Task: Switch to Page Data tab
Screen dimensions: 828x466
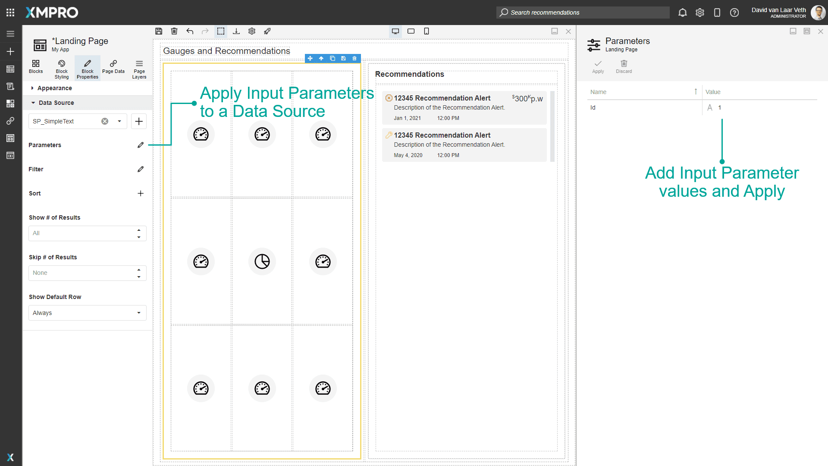Action: coord(113,67)
